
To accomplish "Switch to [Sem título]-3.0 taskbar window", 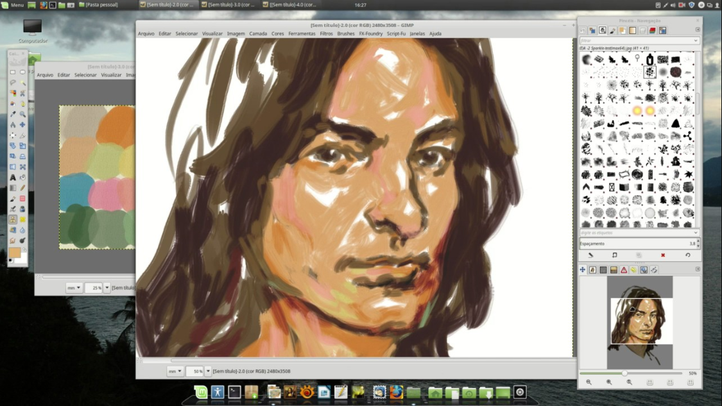I will coord(228,4).
